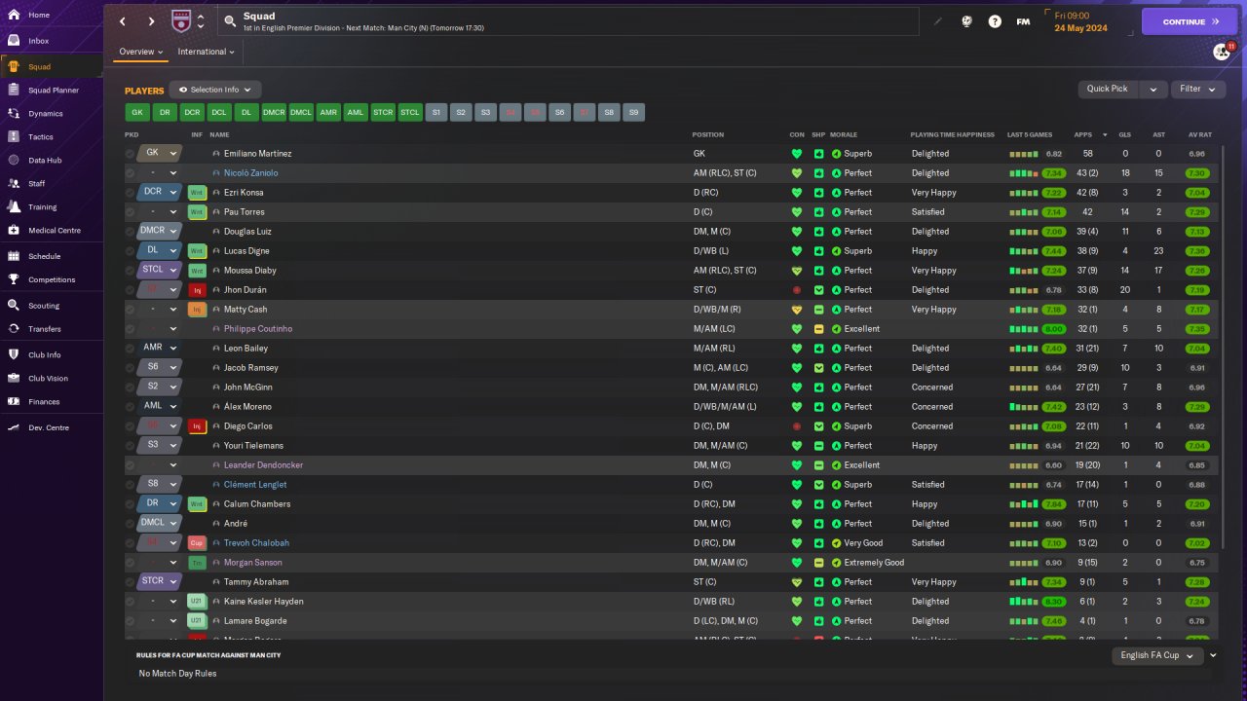Sort the table by the Av Rat column header
The image size is (1247, 701).
[1200, 134]
